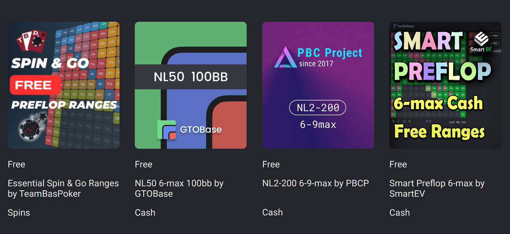Open NL2-200 6-9-max by PBCP link

[316, 183]
